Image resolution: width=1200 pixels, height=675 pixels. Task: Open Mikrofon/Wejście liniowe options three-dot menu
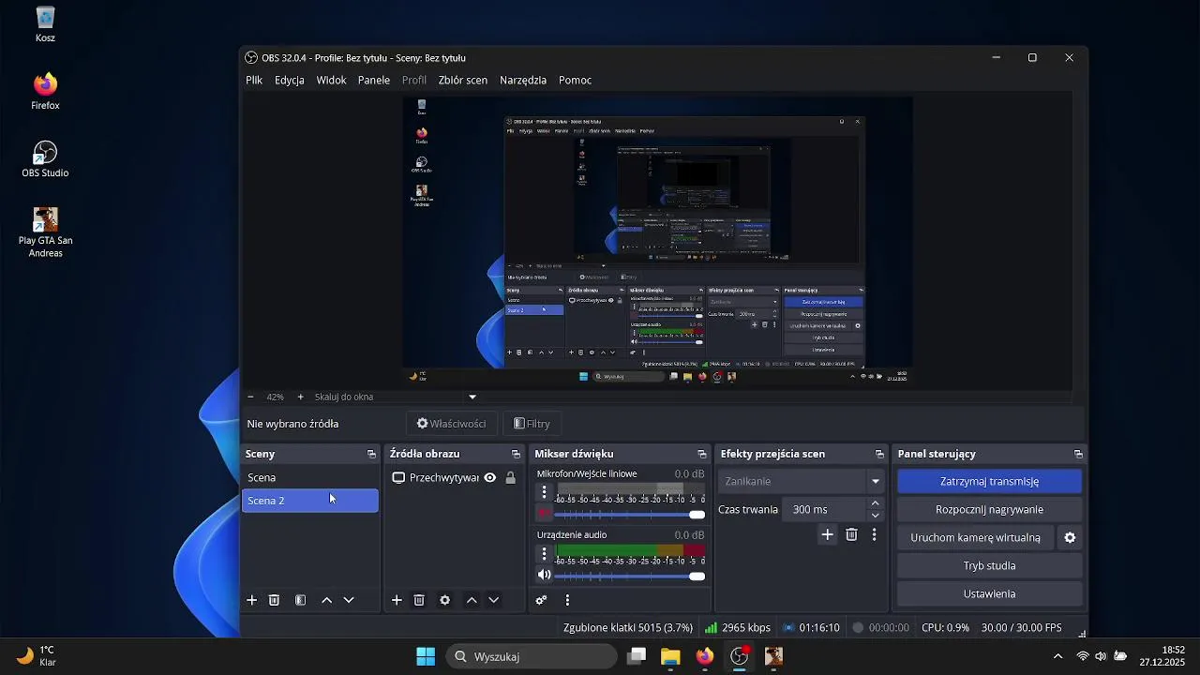[544, 491]
